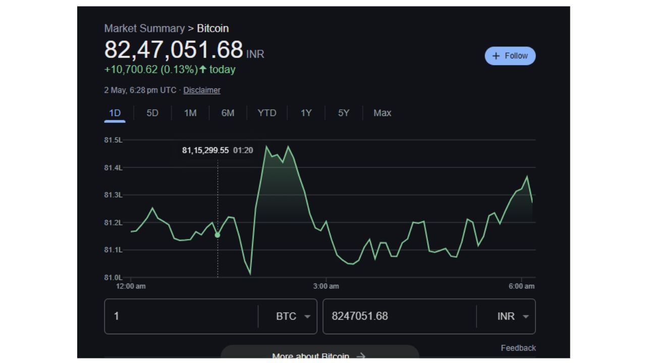Switch to the 1M range tab
This screenshot has width=646, height=363.
190,113
